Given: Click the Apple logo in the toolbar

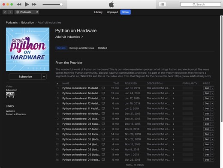Looking at the screenshot, I should tap(111, 4).
